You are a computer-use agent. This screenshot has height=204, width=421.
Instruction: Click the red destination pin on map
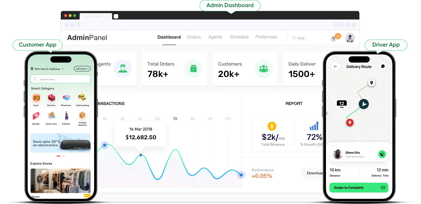(350, 123)
